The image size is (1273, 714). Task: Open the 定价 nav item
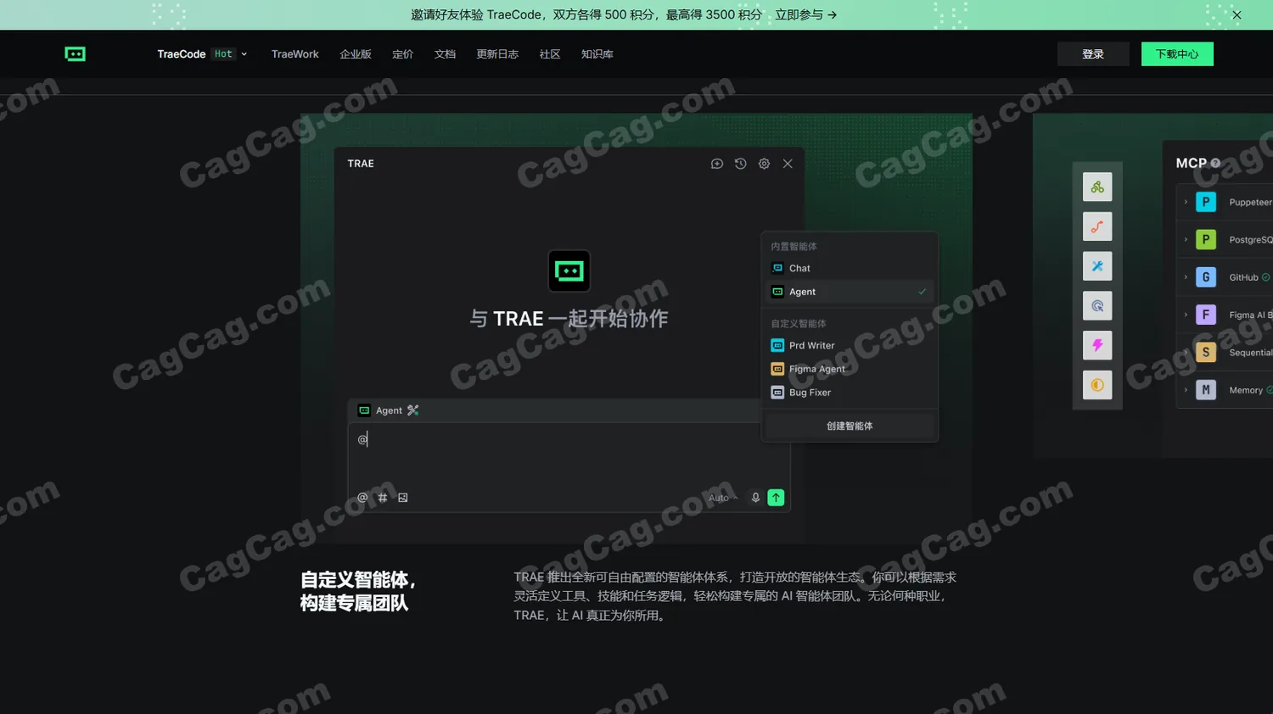click(403, 54)
